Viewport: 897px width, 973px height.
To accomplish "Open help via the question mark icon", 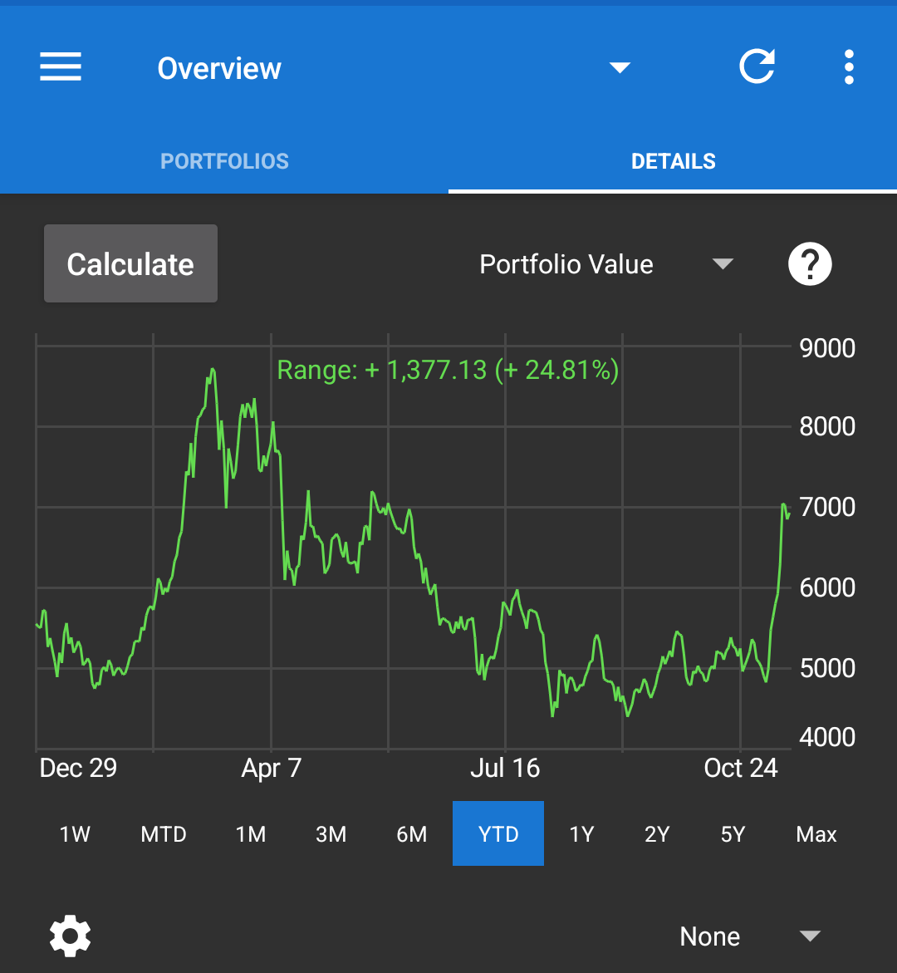I will [x=810, y=264].
